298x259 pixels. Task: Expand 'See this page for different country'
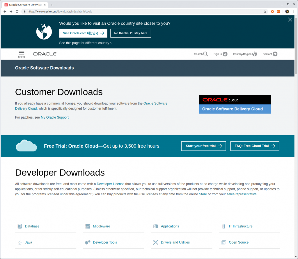click(x=86, y=43)
